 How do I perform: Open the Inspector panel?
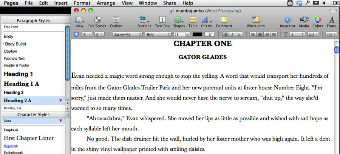[x=287, y=22]
